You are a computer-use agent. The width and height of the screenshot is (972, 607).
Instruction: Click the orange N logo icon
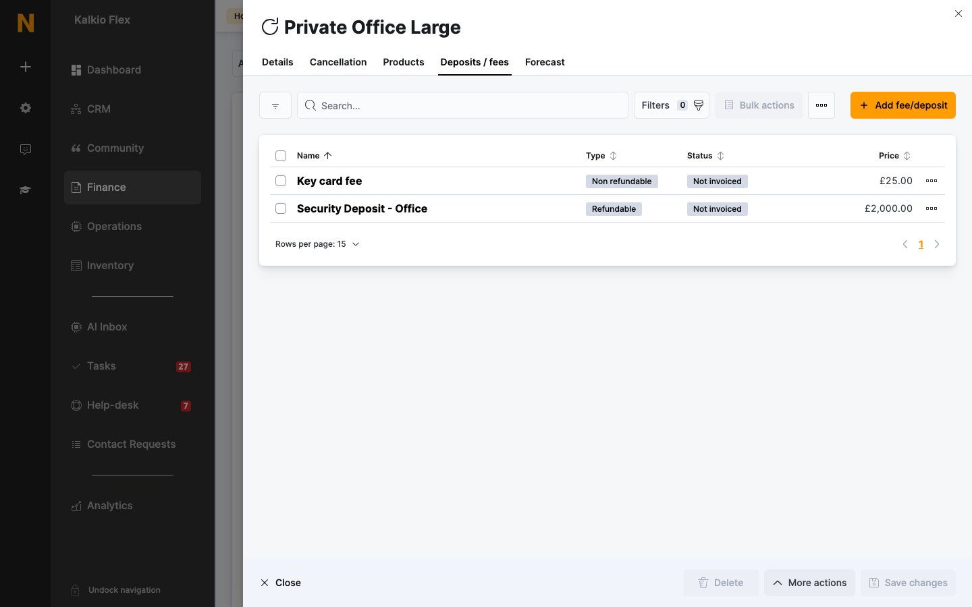point(26,23)
